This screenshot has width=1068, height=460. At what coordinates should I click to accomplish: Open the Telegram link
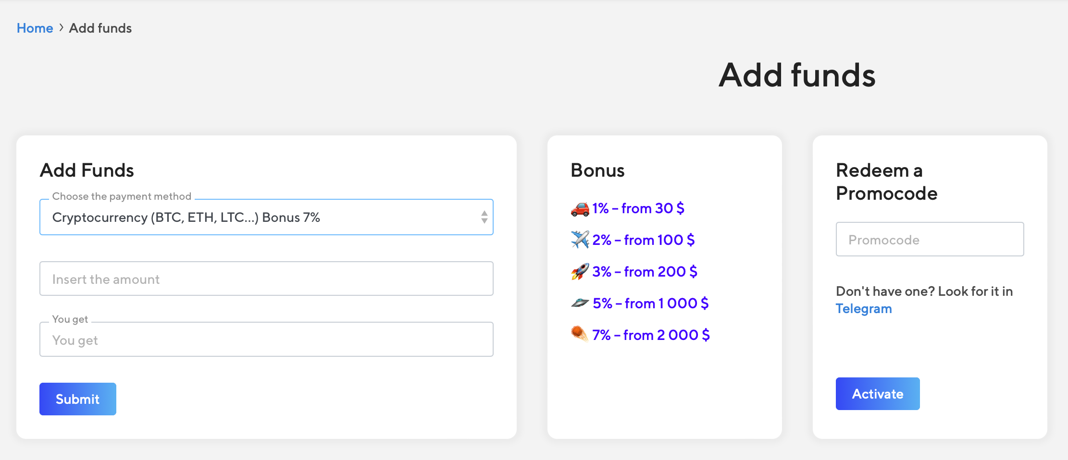click(863, 309)
